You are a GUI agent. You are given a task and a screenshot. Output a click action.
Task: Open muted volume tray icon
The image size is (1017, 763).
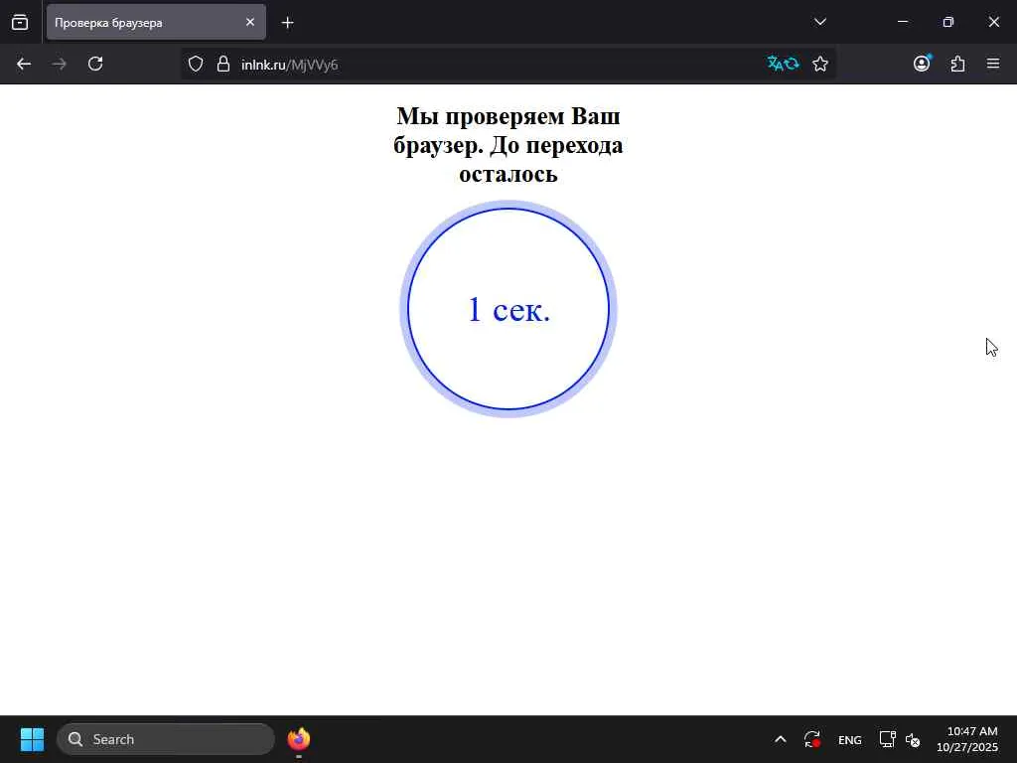[913, 739]
